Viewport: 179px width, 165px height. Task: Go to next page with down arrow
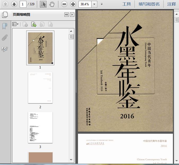14,4
